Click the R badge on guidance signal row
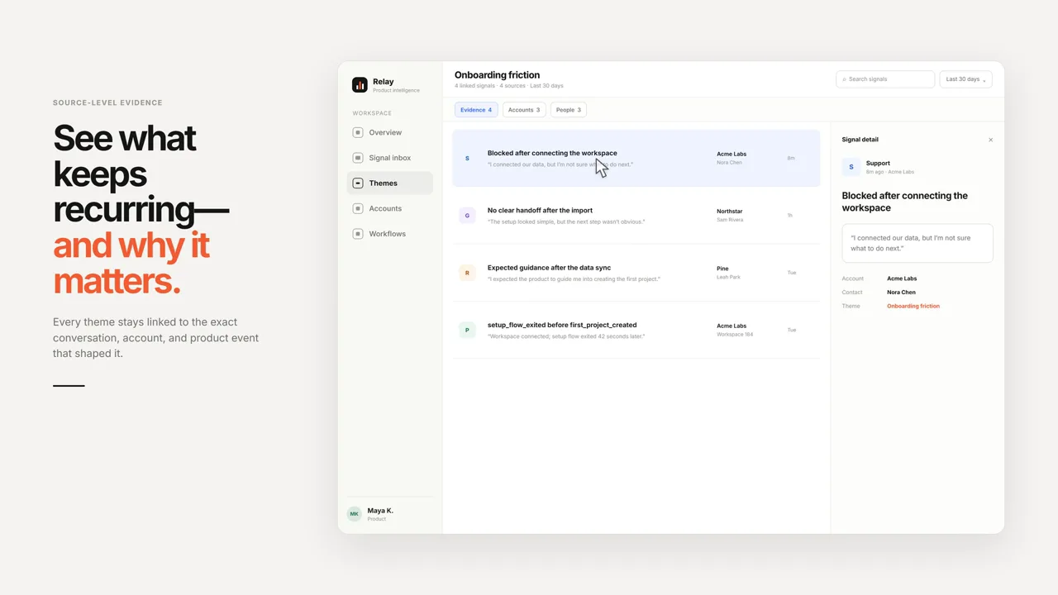1058x595 pixels. (x=467, y=273)
